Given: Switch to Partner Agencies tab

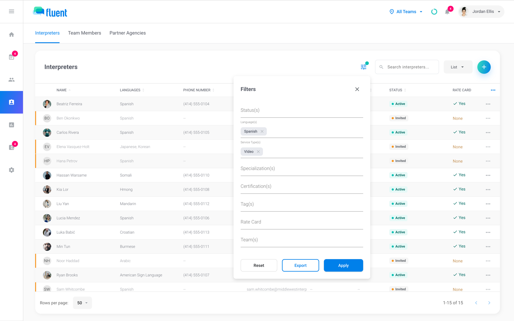Looking at the screenshot, I should pyautogui.click(x=128, y=33).
